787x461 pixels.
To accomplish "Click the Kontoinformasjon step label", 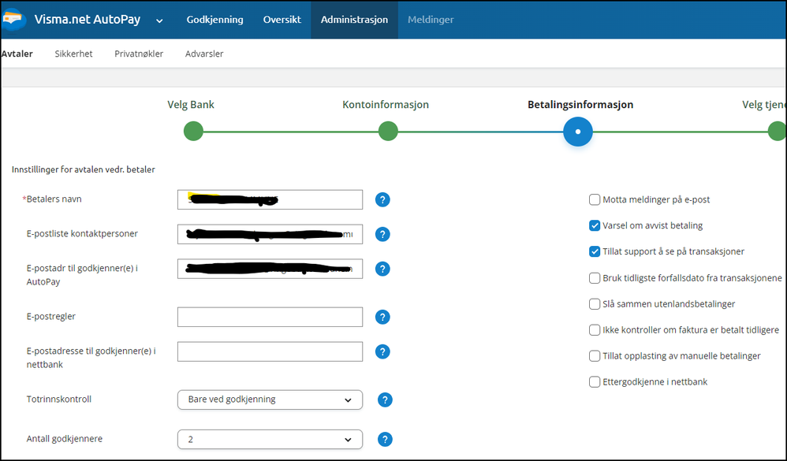I will 386,105.
